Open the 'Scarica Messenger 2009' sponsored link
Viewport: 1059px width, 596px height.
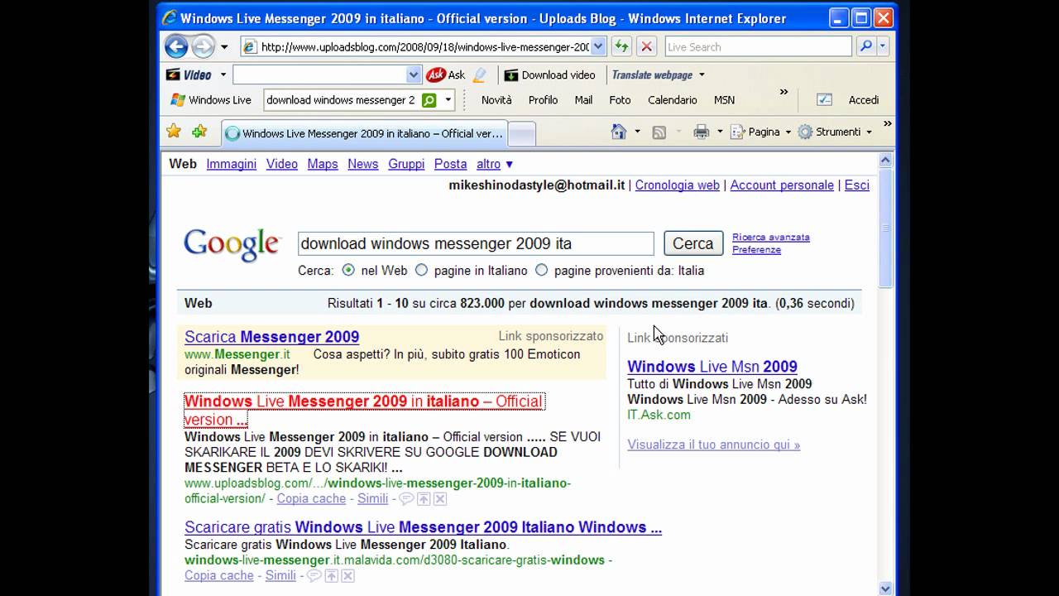pyautogui.click(x=271, y=337)
